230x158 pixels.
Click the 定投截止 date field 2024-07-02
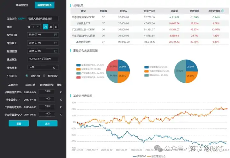43,43
